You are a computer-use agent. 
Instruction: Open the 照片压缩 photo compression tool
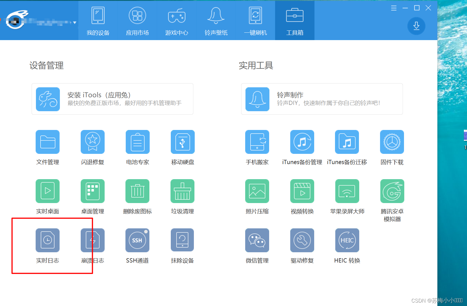click(257, 191)
